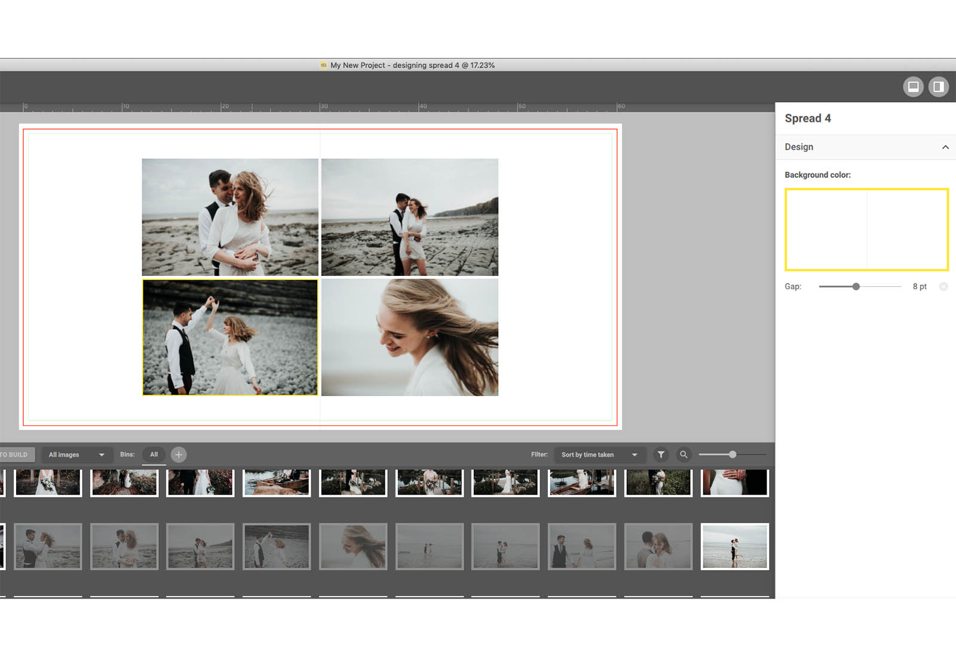Reset the Gap value with the clear icon

(x=943, y=287)
